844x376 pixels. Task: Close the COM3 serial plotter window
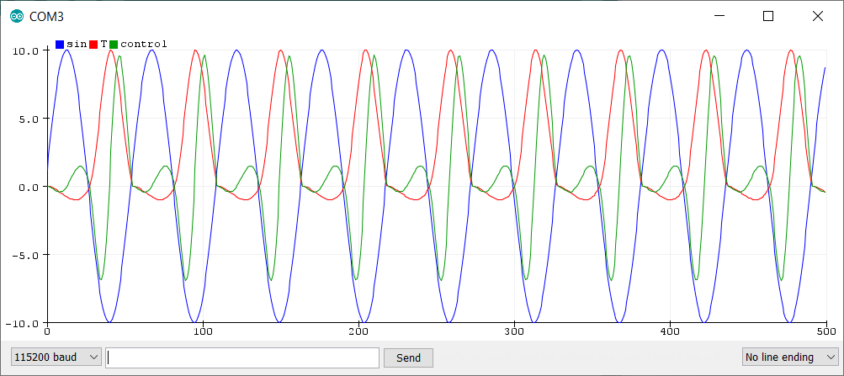coord(816,16)
